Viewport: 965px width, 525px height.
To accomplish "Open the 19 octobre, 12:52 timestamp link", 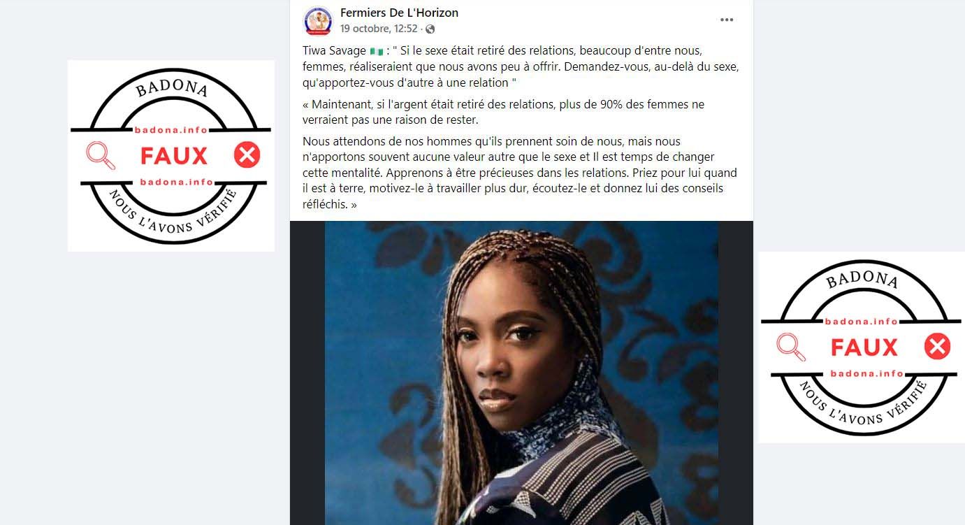I will click(x=379, y=29).
